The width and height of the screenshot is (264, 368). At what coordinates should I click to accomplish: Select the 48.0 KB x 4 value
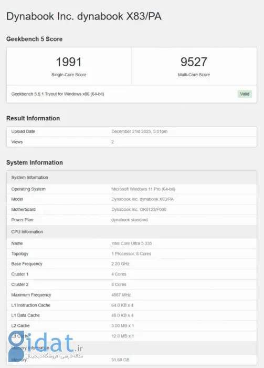point(122,315)
